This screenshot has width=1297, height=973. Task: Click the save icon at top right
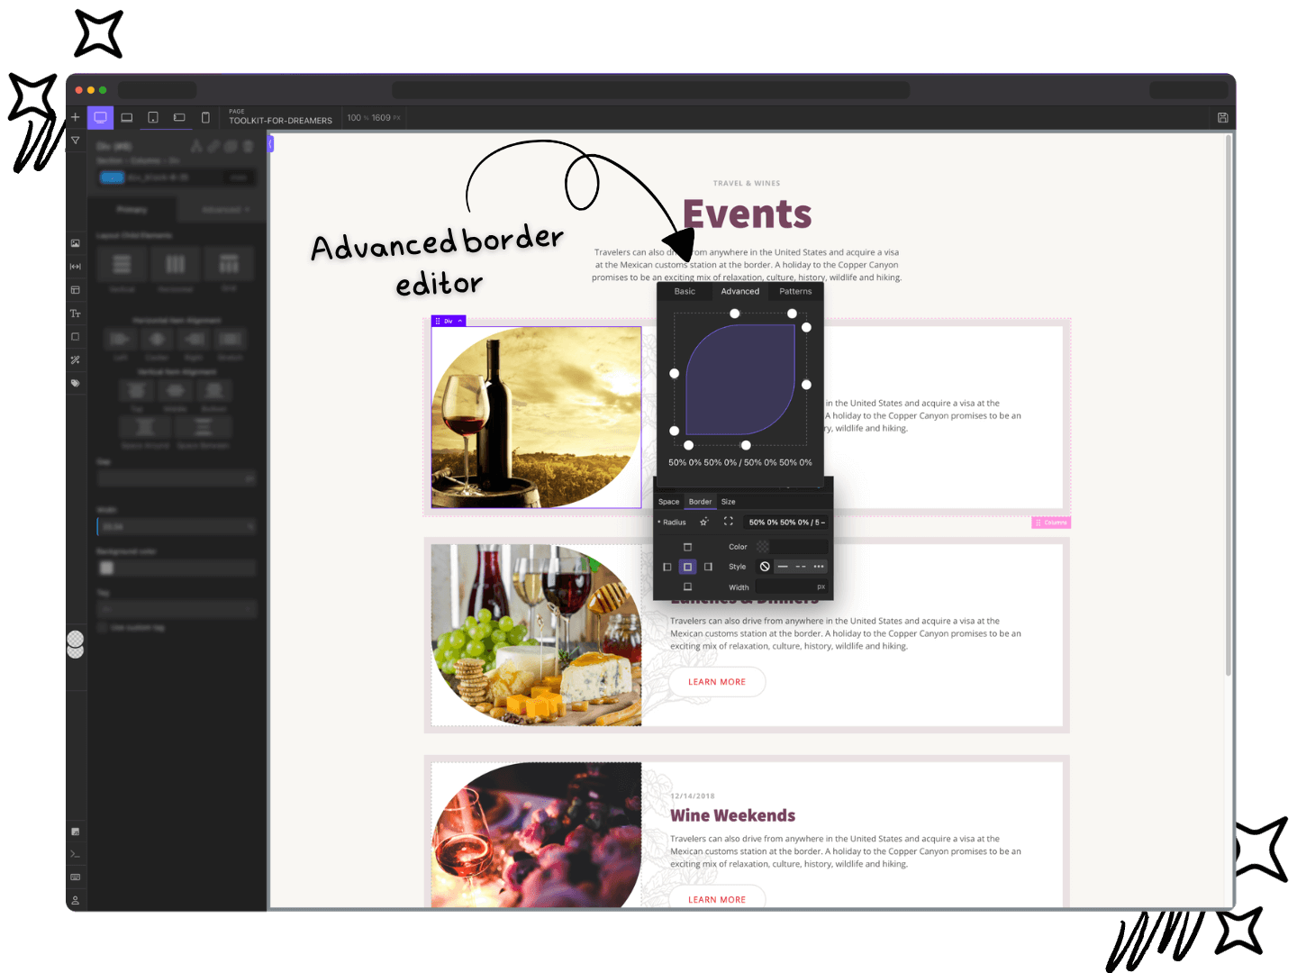(x=1222, y=117)
